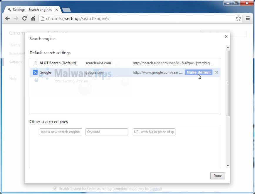Open History in the settings sidebar
255x194 pixels.
(15, 45)
